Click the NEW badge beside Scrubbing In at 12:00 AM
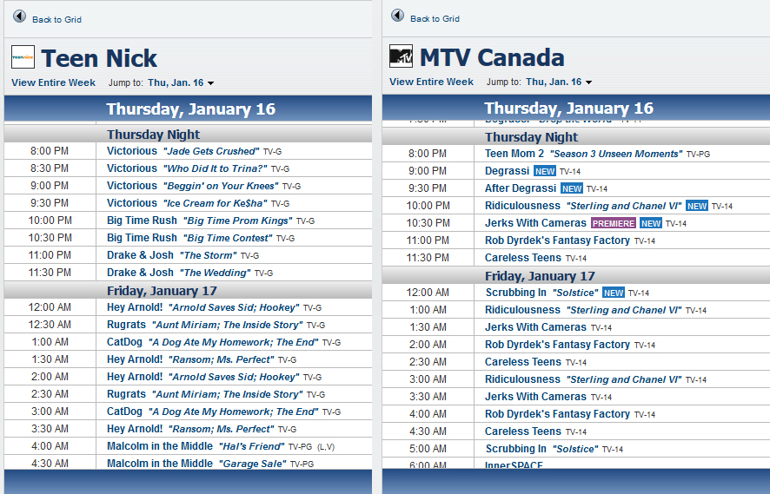The width and height of the screenshot is (770, 494). point(614,293)
